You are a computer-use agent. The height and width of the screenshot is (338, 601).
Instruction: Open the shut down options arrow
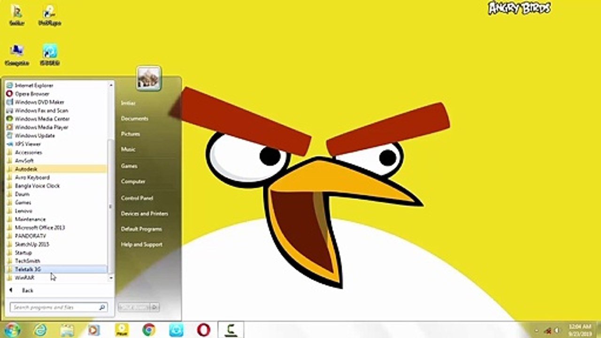(x=155, y=307)
